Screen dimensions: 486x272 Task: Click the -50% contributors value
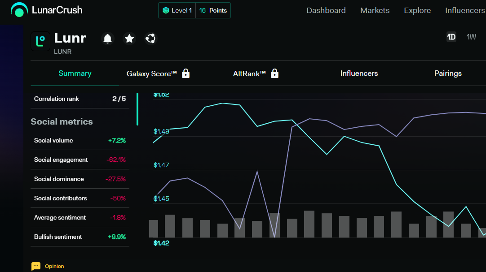[x=118, y=199]
